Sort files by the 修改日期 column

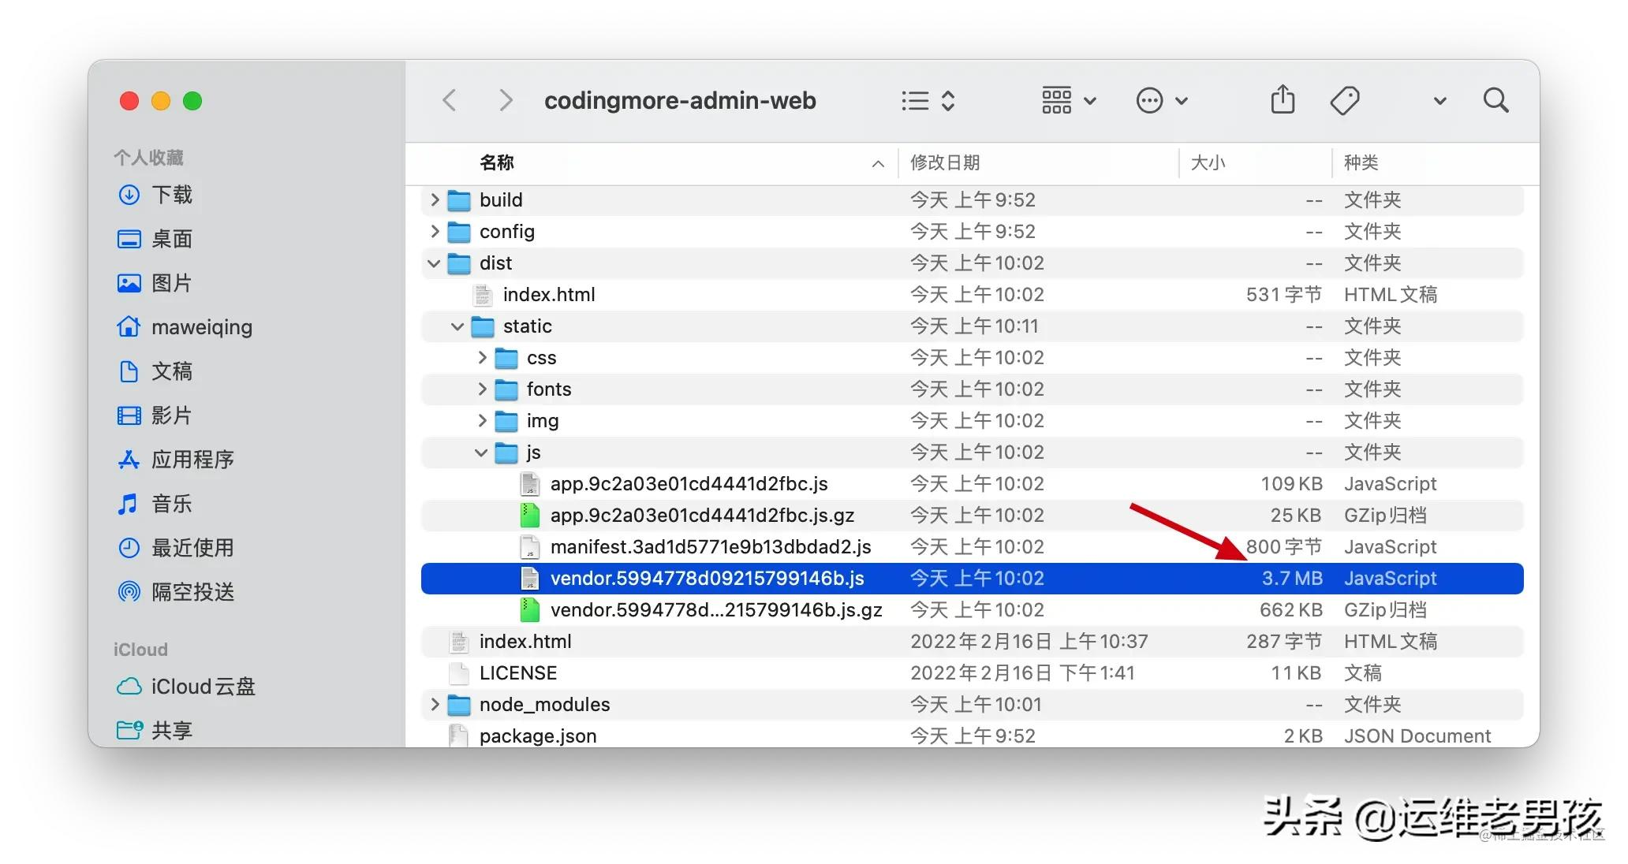(x=945, y=163)
